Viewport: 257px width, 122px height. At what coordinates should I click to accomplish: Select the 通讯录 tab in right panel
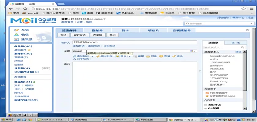(213, 43)
